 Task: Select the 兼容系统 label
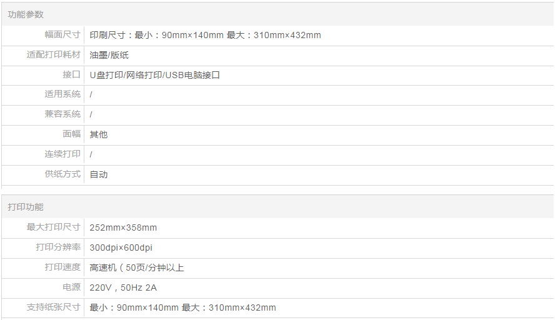pos(62,114)
